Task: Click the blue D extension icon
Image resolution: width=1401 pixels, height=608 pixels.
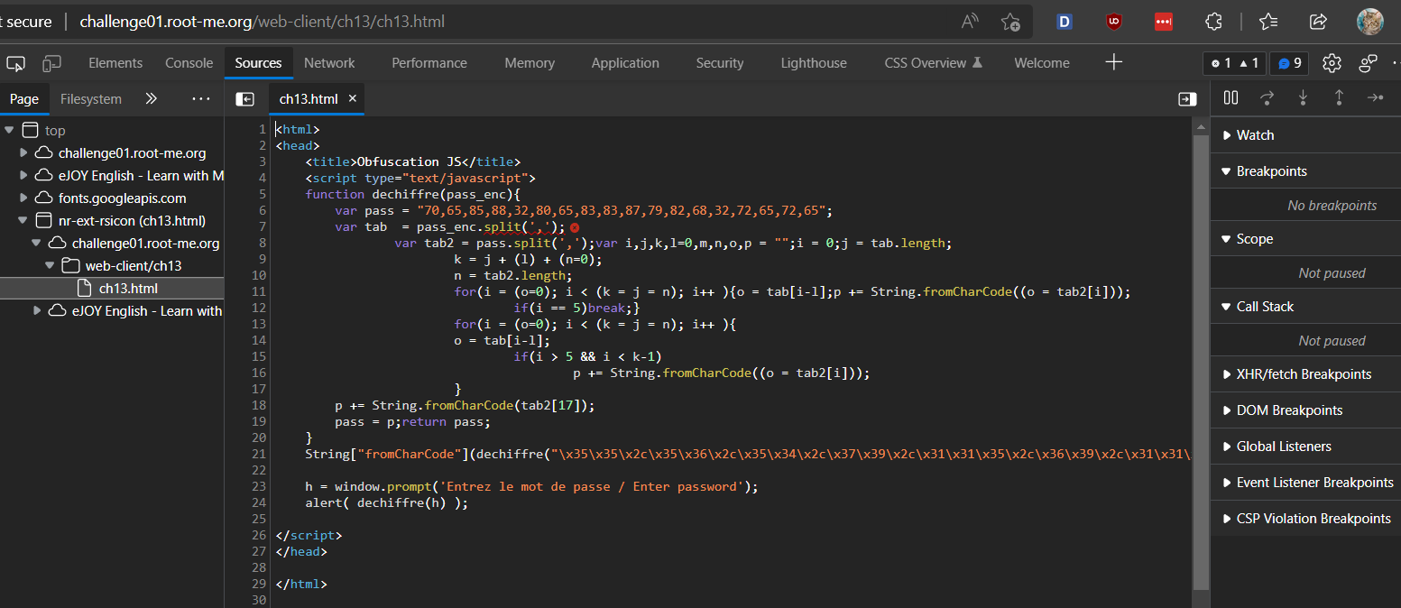Action: (x=1065, y=22)
